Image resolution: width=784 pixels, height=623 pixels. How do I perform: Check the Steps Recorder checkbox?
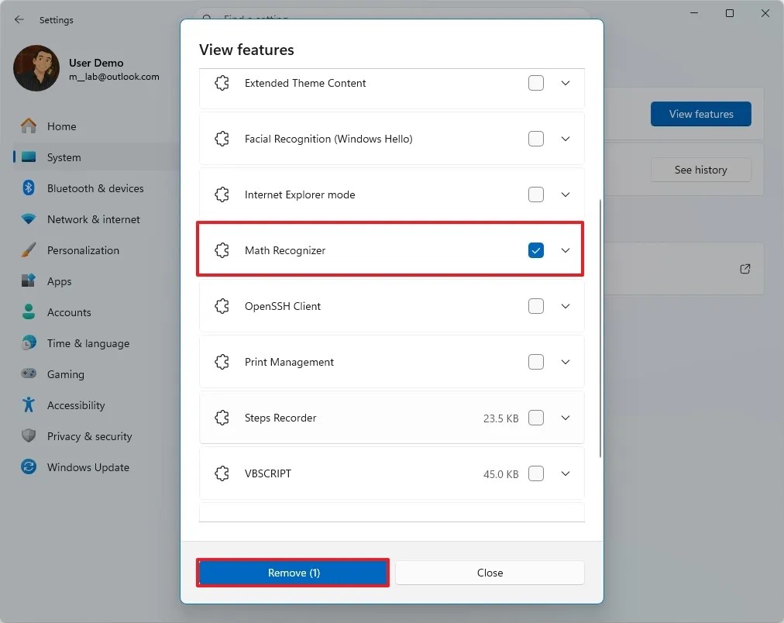tap(535, 418)
